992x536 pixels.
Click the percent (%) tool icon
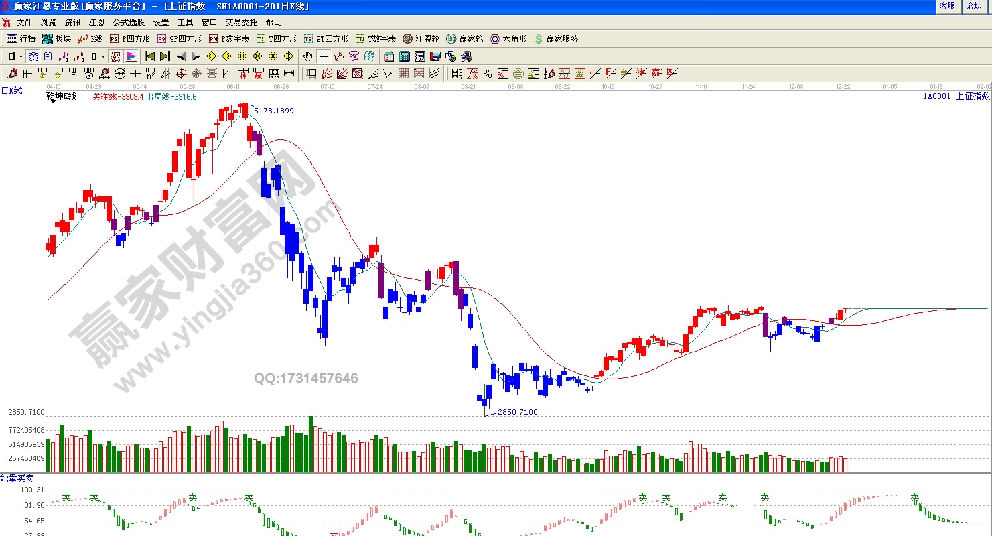(x=487, y=74)
